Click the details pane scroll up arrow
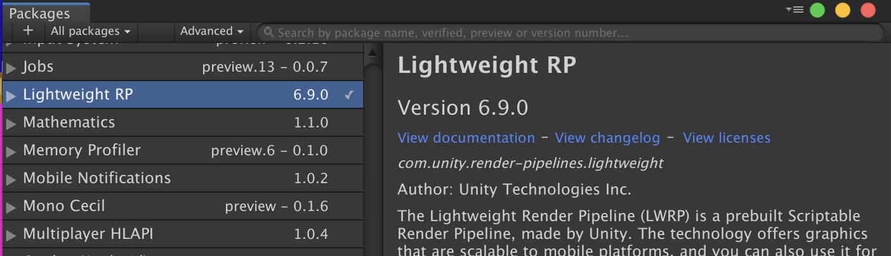 tap(373, 52)
